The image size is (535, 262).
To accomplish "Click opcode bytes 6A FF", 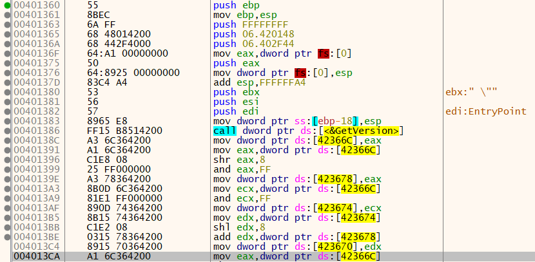I will tap(101, 24).
